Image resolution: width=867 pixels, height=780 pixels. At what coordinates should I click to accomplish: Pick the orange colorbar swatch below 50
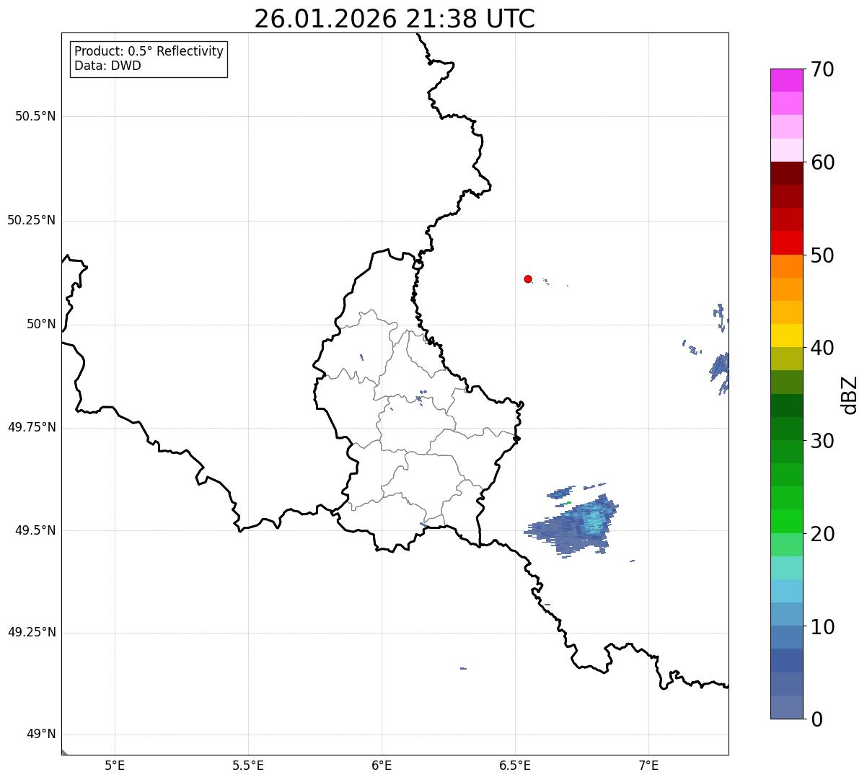pyautogui.click(x=786, y=266)
